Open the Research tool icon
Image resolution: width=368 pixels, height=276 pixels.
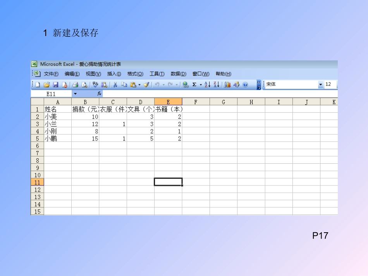(x=104, y=85)
